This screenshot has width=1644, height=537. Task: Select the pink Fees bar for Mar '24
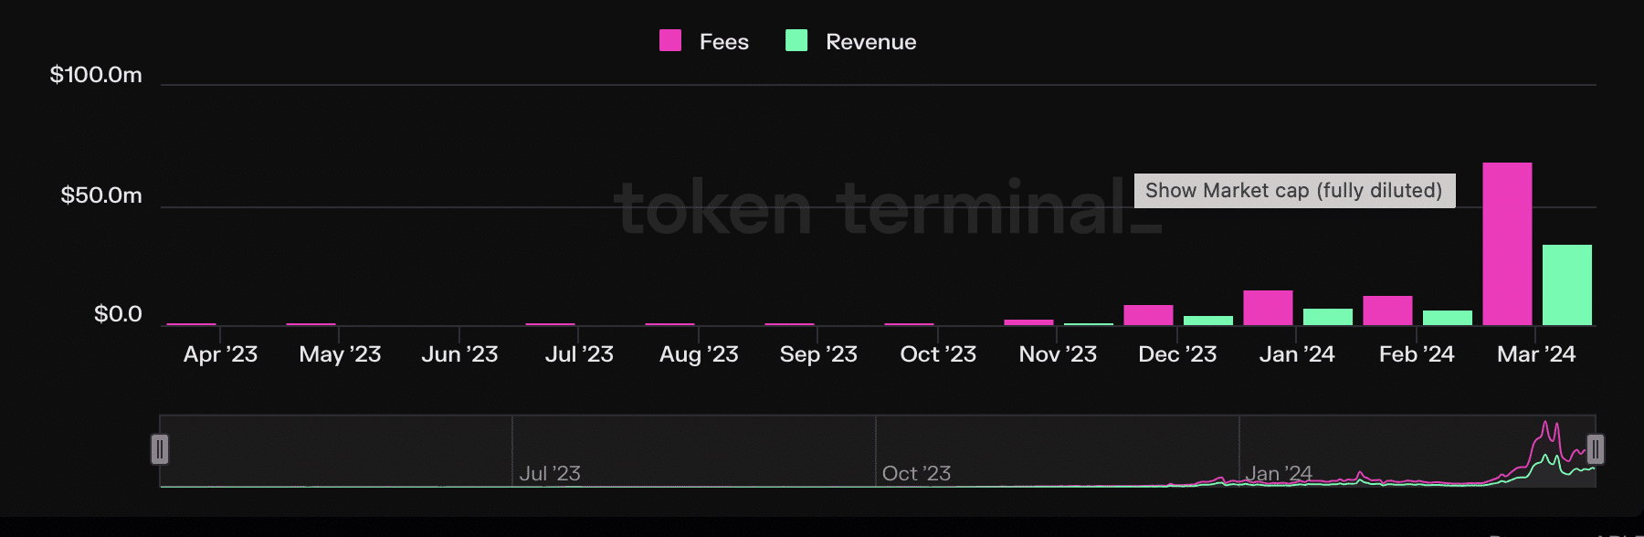point(1507,244)
